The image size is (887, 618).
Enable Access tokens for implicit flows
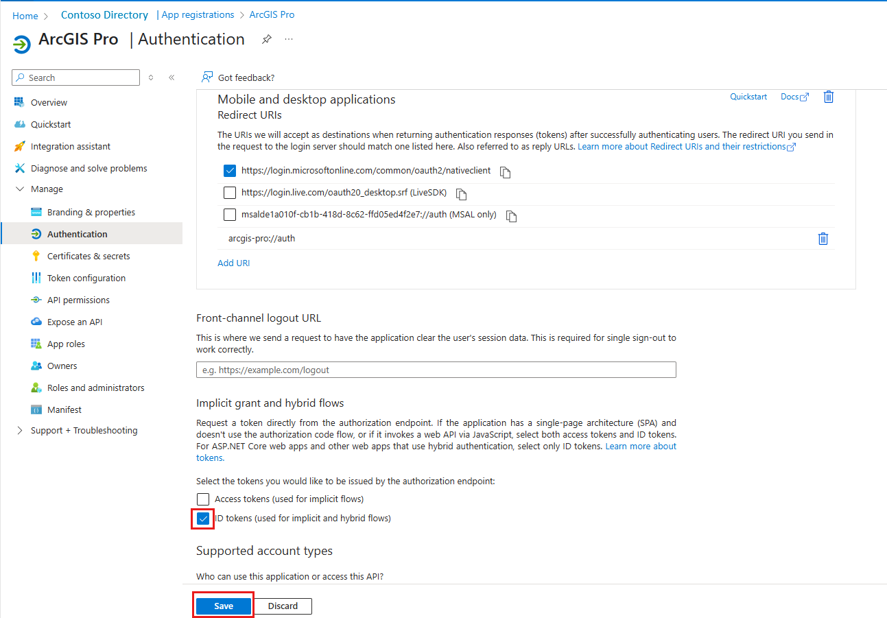203,499
